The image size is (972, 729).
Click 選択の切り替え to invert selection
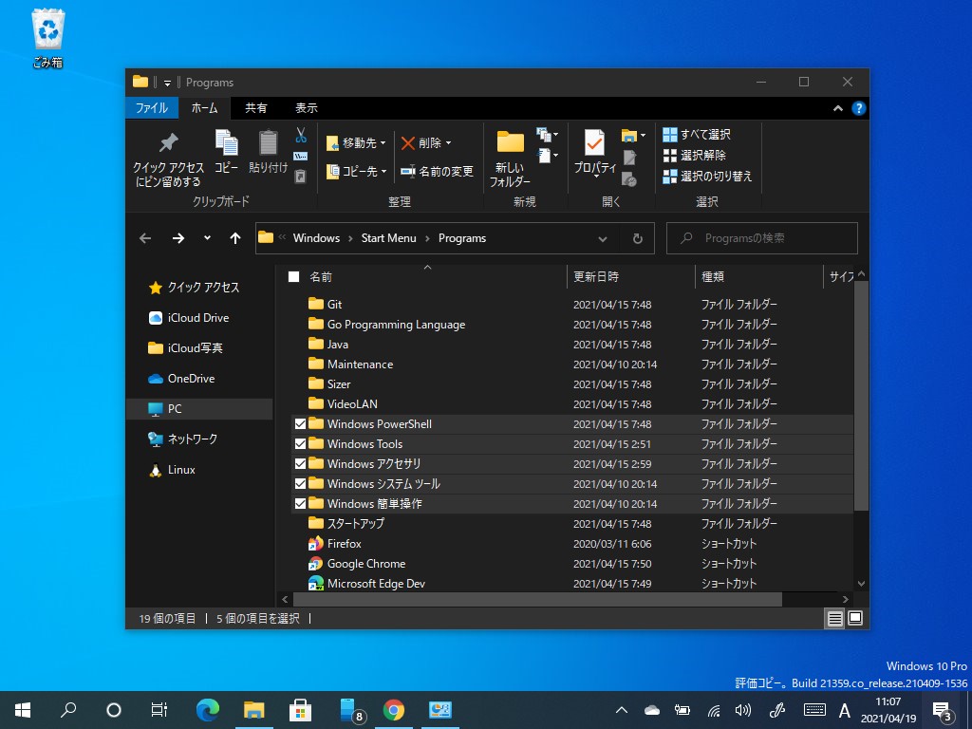709,176
